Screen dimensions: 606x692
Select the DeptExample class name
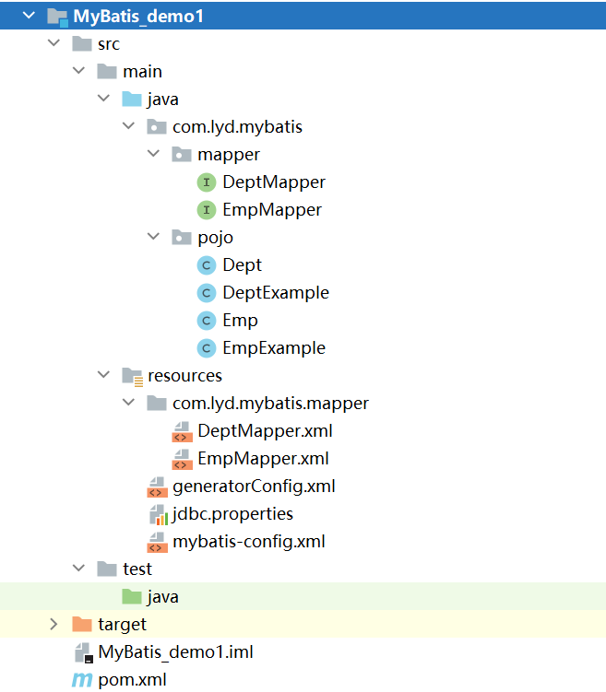click(x=276, y=293)
